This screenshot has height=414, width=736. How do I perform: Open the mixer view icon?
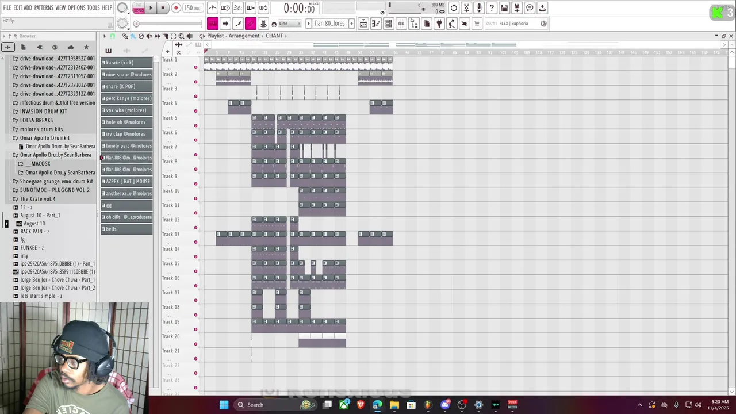[x=401, y=24]
